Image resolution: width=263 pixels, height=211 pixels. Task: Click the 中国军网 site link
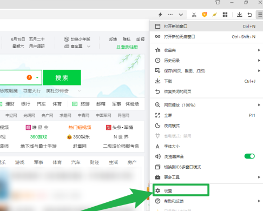(103, 115)
